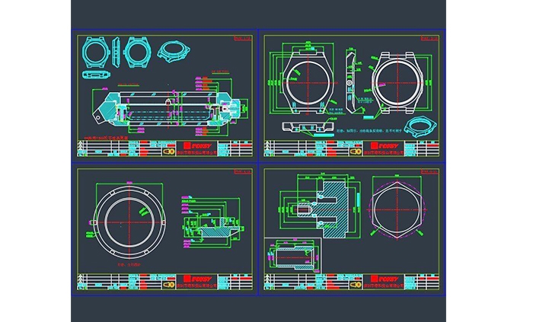533x322 pixels.
Task: Select the yellow projection symbol in top-right title block
Action: 355,151
